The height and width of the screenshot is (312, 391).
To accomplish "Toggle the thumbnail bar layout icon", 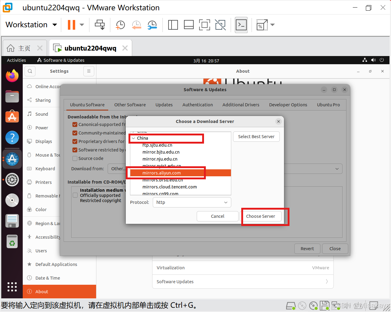I will [189, 25].
